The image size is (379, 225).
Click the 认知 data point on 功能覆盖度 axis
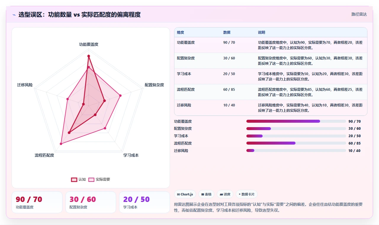(x=89, y=56)
